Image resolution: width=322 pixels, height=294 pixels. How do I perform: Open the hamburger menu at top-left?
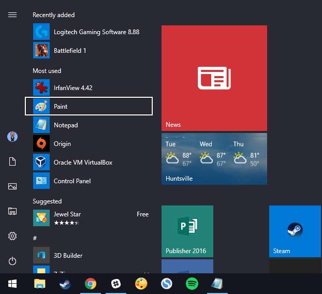click(12, 15)
